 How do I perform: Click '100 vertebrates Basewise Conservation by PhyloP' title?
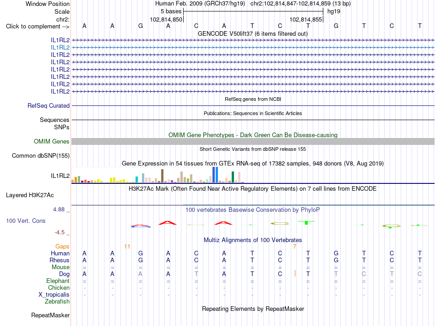(x=253, y=210)
